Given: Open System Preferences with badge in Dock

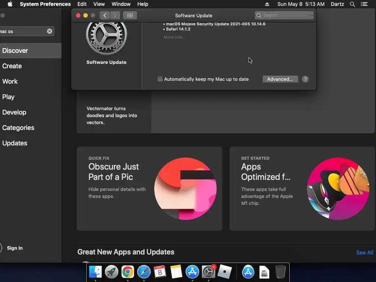Looking at the screenshot, I should tap(209, 272).
